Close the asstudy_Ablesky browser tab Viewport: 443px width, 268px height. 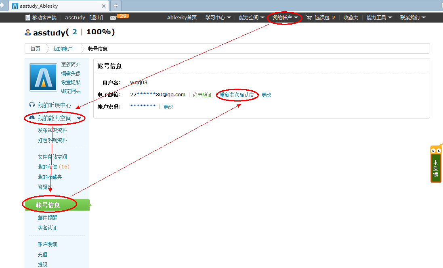(104, 6)
